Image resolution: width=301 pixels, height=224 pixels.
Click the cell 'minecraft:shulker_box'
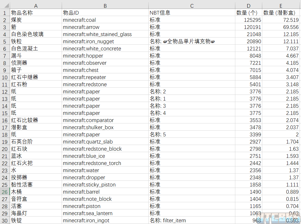[x=105, y=127]
